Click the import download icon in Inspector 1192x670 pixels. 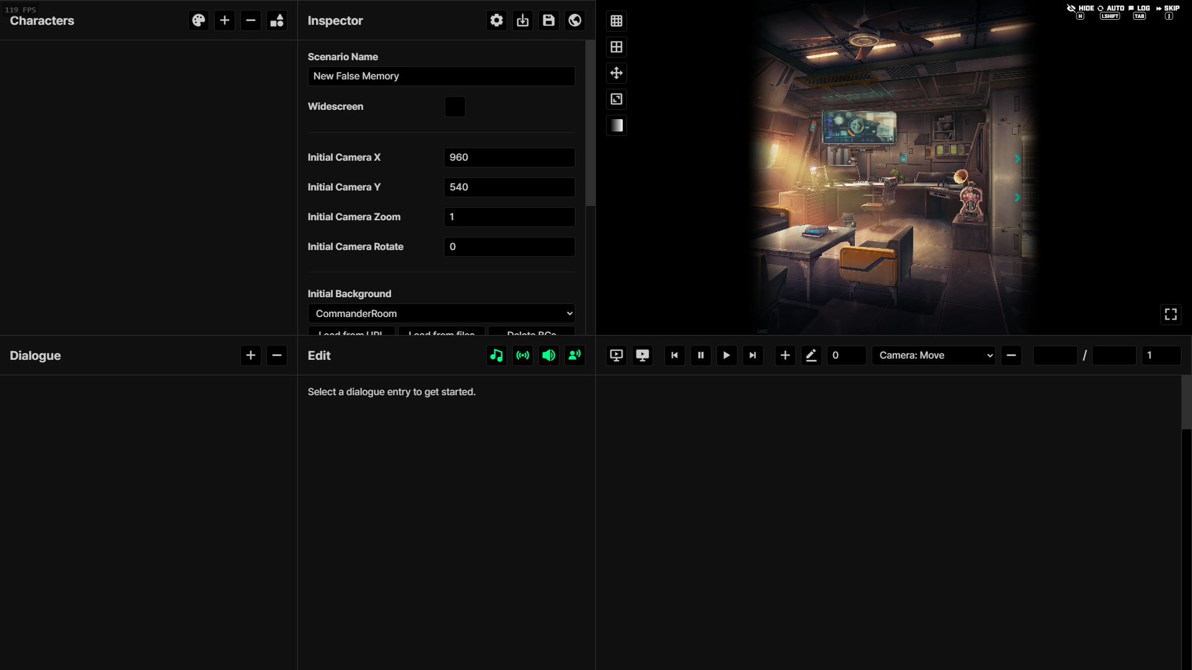click(523, 20)
